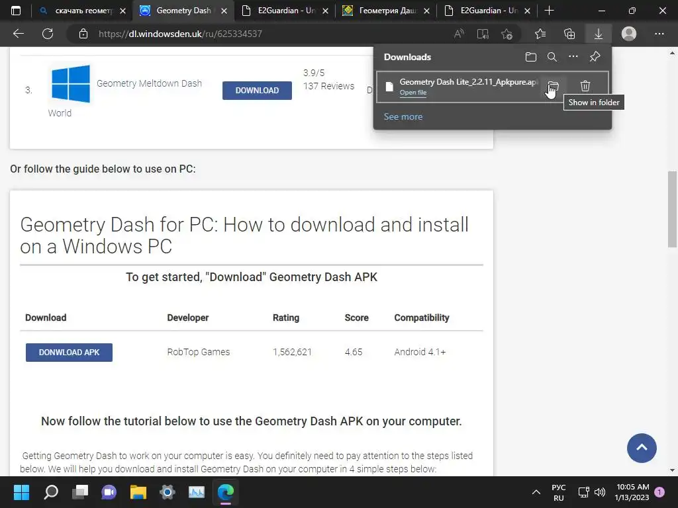This screenshot has height=508, width=678.
Task: Open clock and calendar 10:05 AM
Action: [632, 492]
